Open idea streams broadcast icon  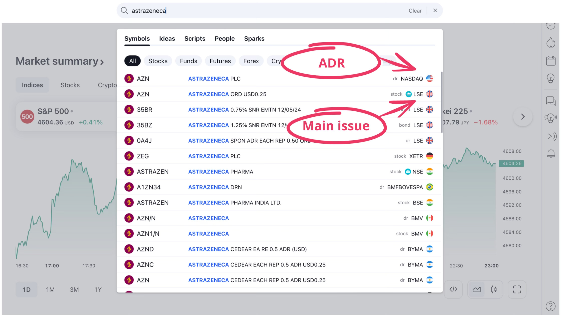[x=551, y=118]
